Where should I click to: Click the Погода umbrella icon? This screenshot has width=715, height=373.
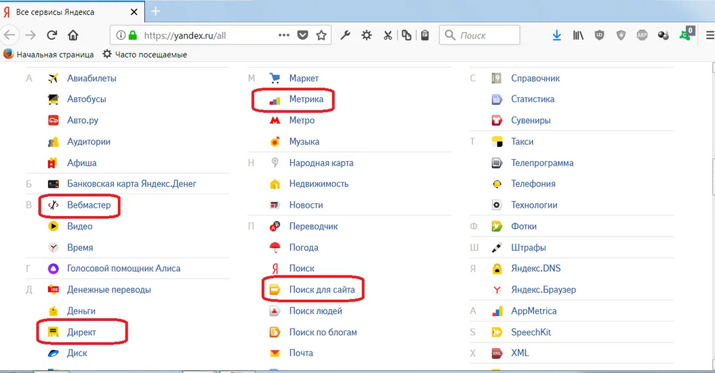[x=275, y=247]
